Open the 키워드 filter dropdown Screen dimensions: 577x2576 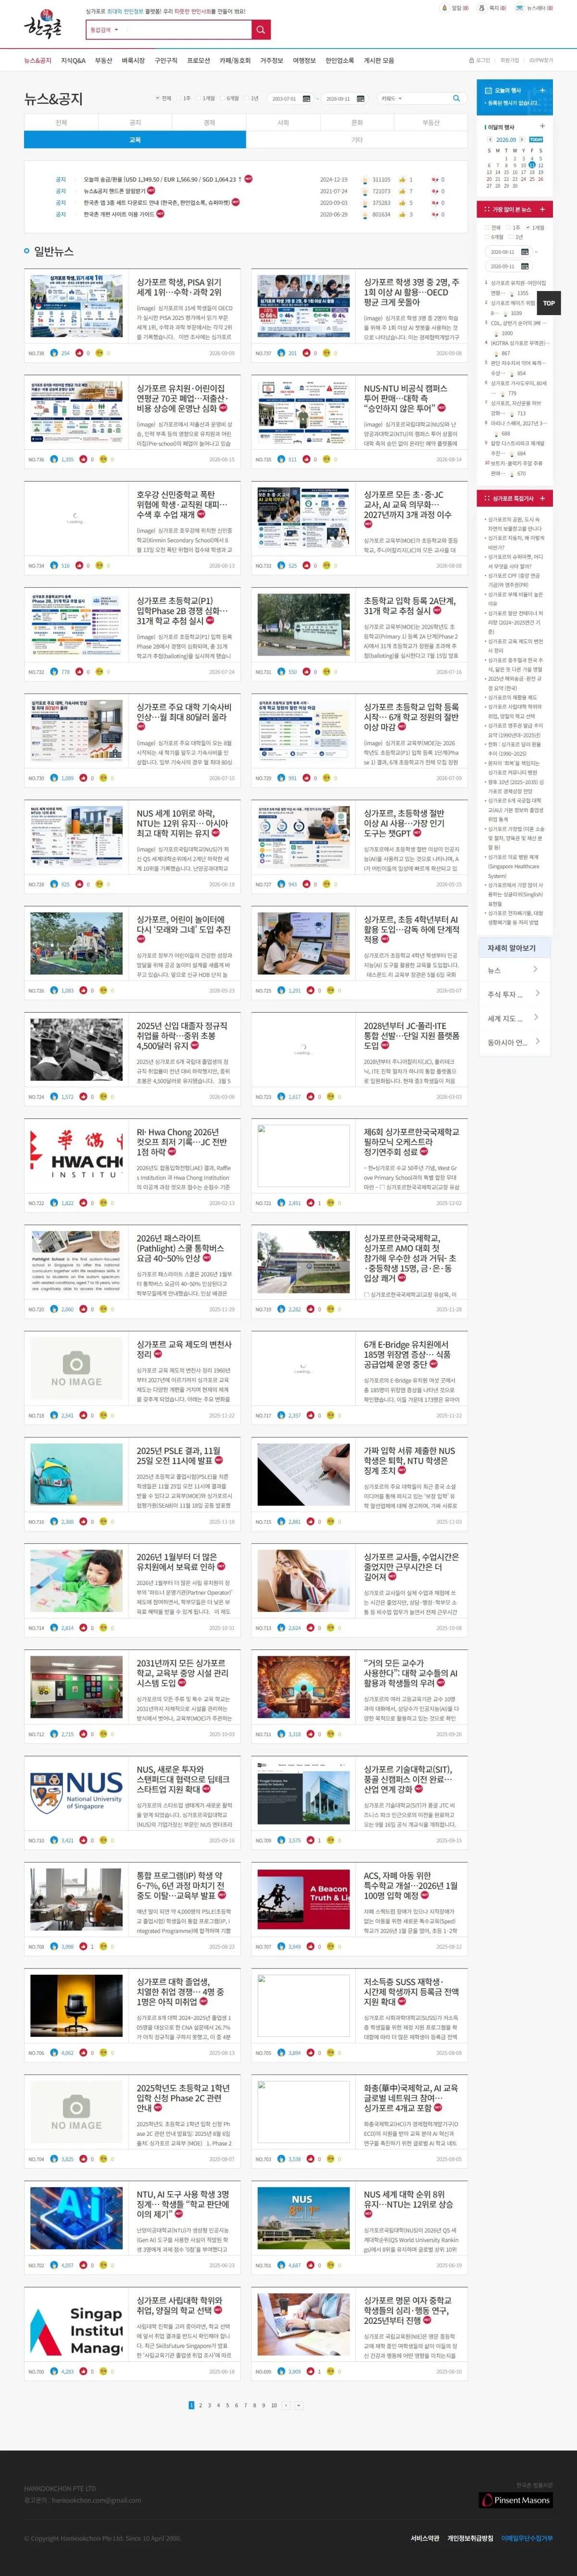pyautogui.click(x=391, y=99)
